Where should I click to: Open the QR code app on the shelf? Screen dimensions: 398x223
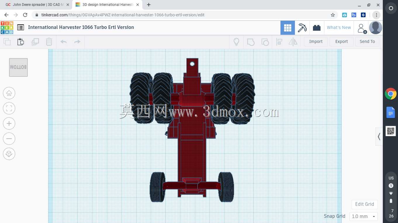click(x=391, y=131)
